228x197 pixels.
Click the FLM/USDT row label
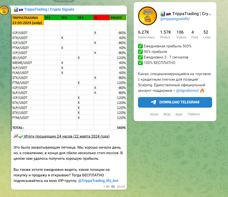pyautogui.click(x=20, y=73)
